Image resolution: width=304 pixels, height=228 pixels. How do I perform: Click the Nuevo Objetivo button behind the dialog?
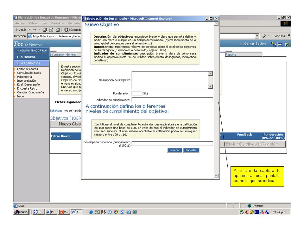click(x=66, y=124)
